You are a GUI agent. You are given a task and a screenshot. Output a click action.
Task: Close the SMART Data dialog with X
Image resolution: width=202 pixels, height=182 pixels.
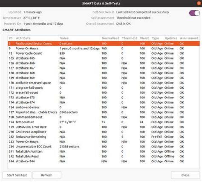[199, 3]
